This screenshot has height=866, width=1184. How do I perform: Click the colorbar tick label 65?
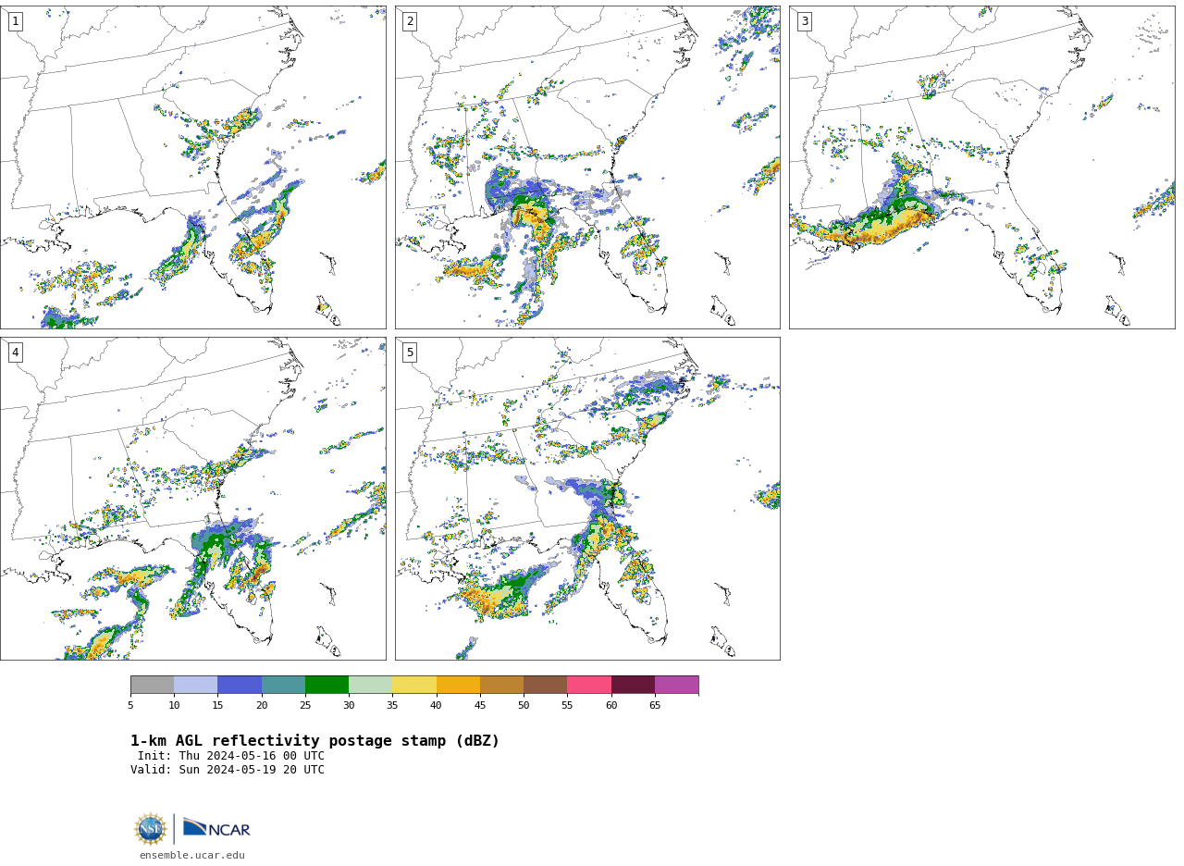[x=655, y=706]
